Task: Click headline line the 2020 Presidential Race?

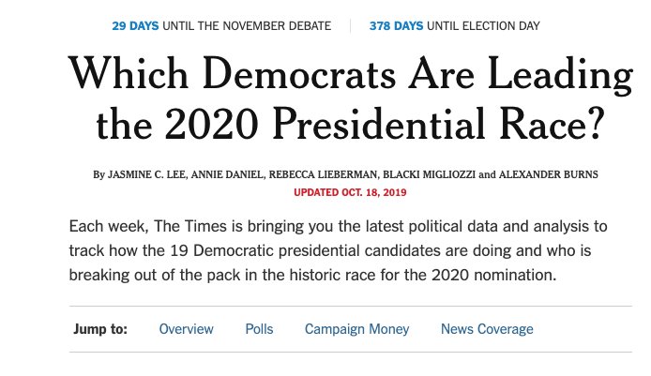Action: tap(350, 124)
